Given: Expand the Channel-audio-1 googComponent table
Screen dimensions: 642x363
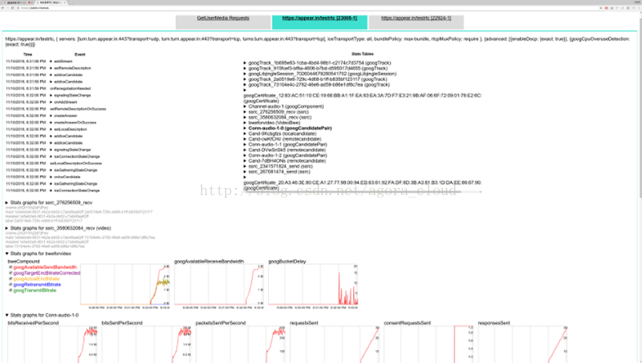Looking at the screenshot, I should click(x=246, y=107).
